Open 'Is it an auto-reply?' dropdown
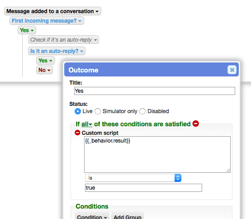Viewport: 251px width, 219px height. pos(57,51)
